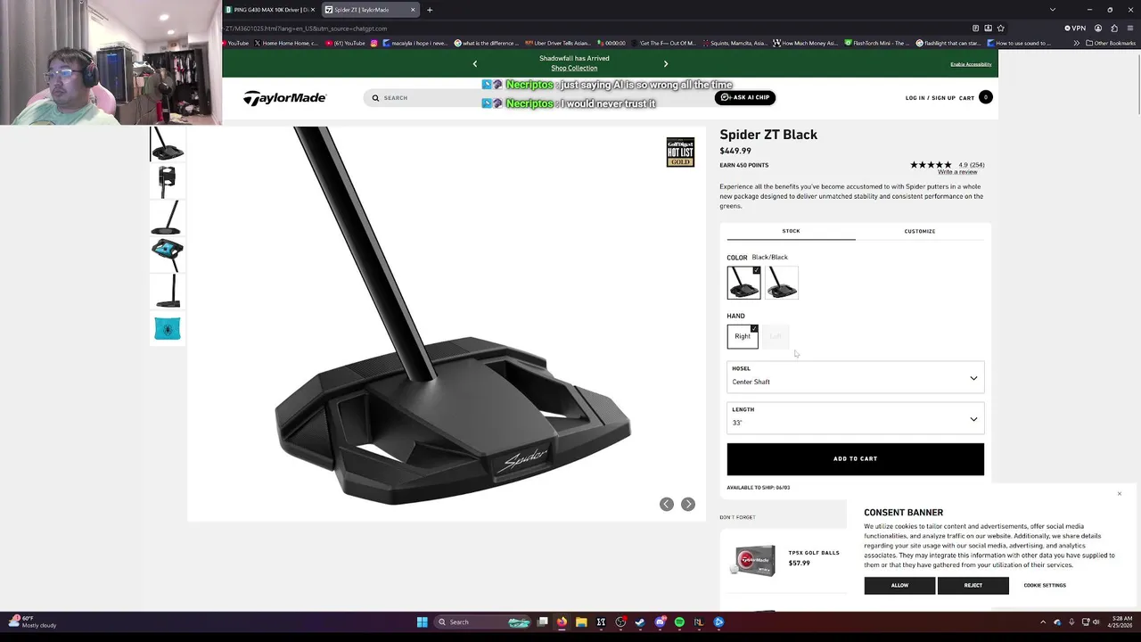Select the second putter color swatch
This screenshot has width=1141, height=642.
click(x=782, y=283)
